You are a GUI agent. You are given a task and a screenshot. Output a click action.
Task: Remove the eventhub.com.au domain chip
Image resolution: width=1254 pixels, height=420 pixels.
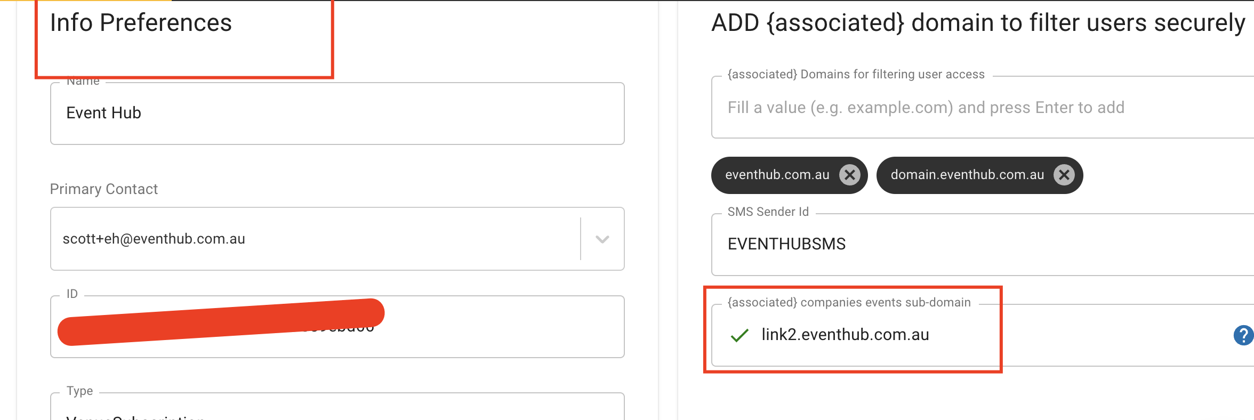pyautogui.click(x=849, y=175)
